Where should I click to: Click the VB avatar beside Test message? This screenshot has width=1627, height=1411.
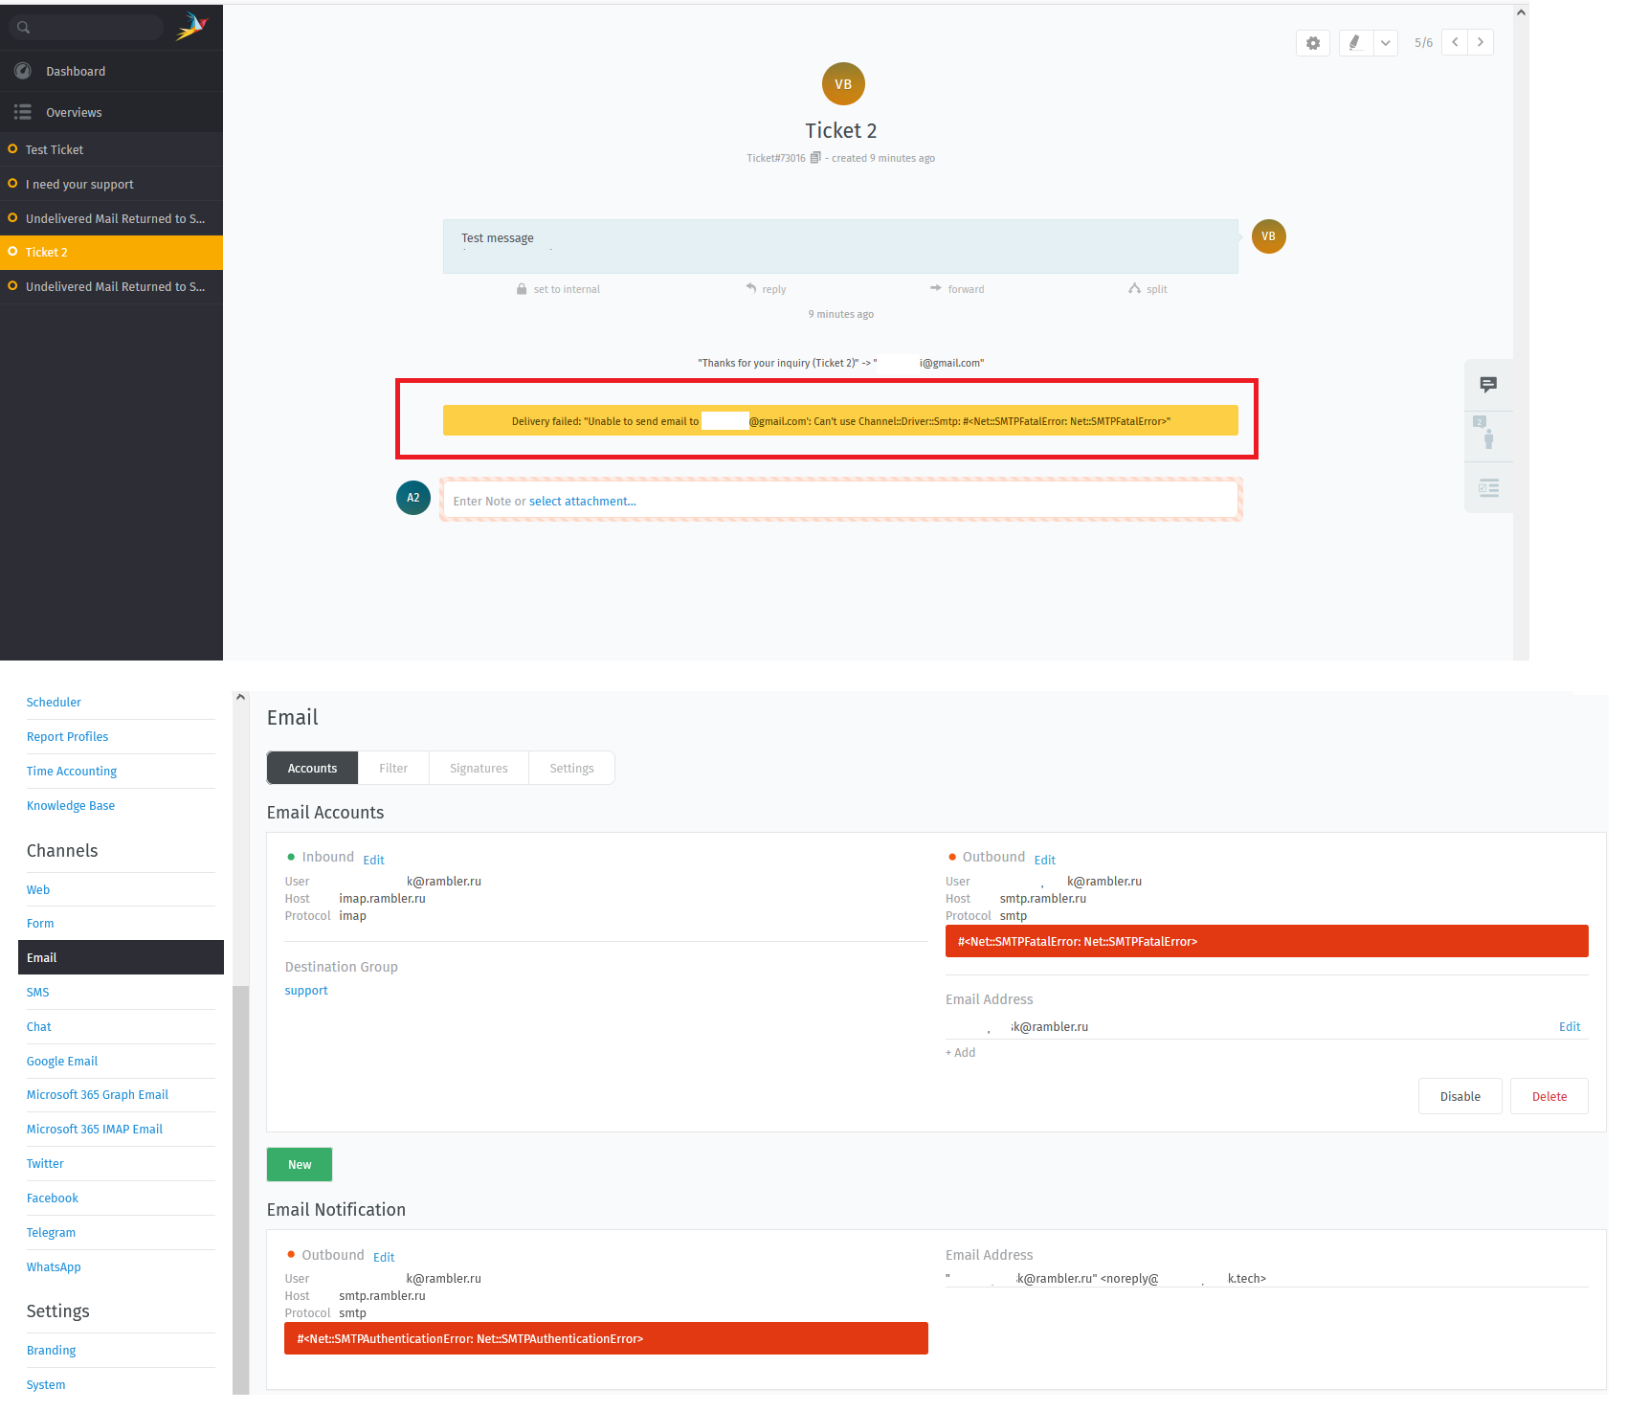(1268, 236)
